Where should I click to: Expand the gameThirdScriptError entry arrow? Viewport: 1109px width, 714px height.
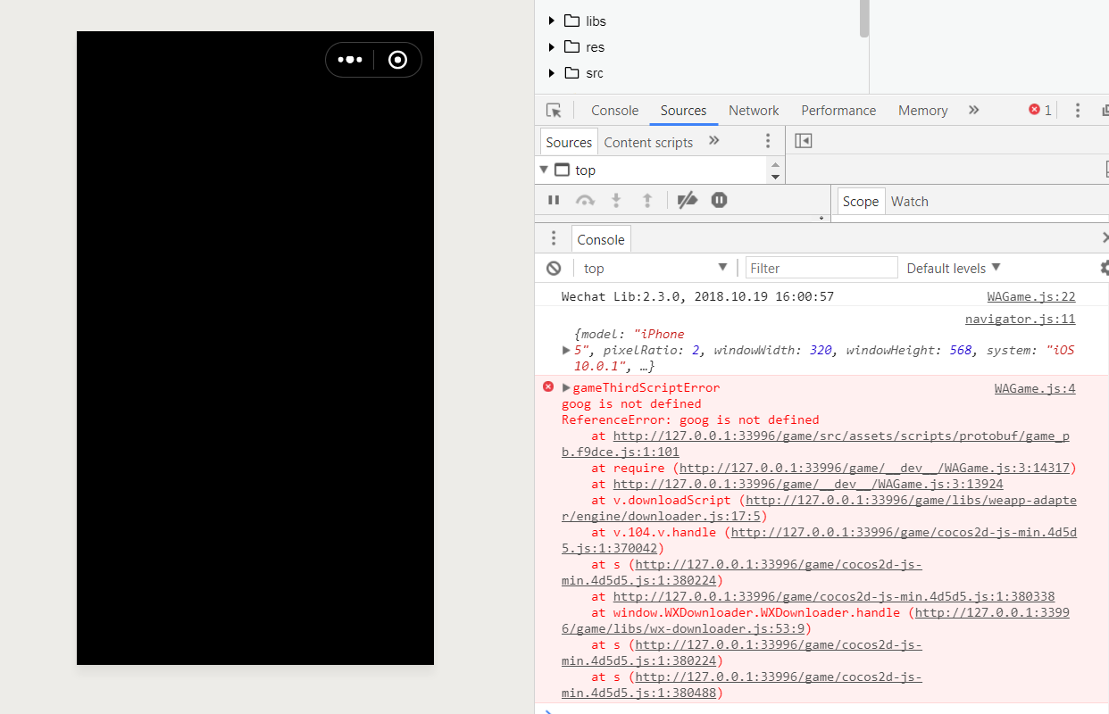coord(566,387)
